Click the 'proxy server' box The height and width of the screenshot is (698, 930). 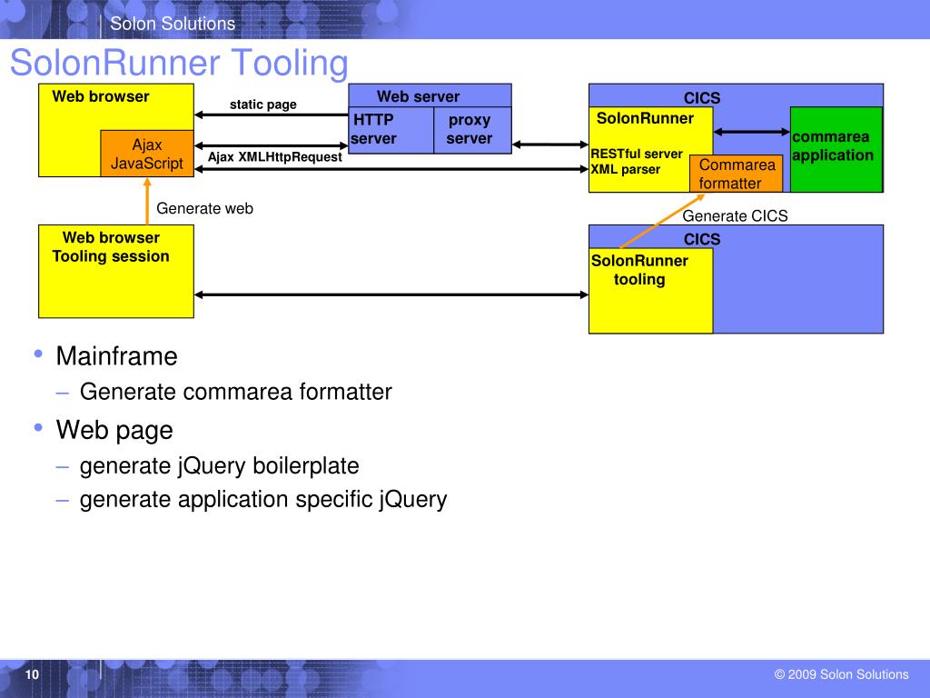[472, 130]
